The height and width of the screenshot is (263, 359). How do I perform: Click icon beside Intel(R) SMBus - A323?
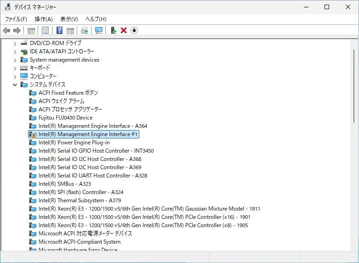33,184
